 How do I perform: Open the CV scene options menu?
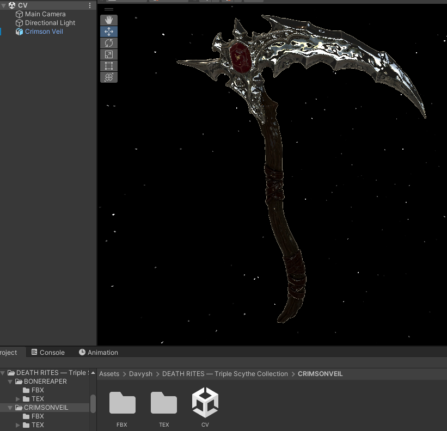[x=90, y=5]
